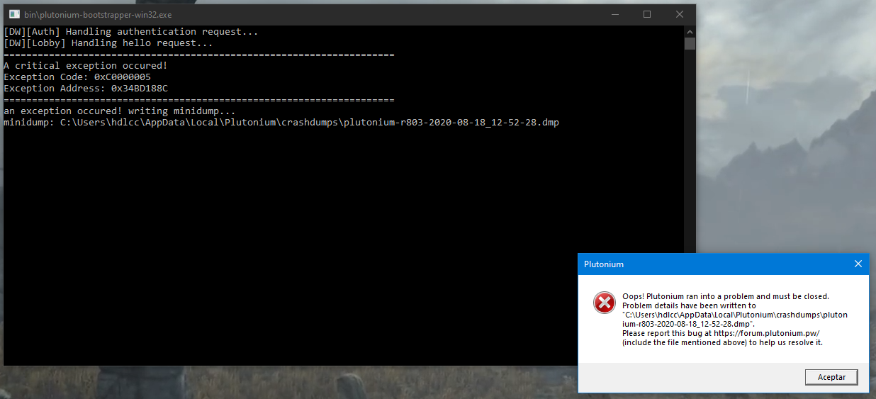
Task: Click the crashdump path text in the dialog
Action: pyautogui.click(x=734, y=319)
